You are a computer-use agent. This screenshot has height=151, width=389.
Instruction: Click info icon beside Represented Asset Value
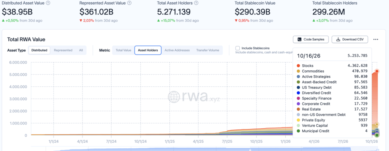point(129,3)
